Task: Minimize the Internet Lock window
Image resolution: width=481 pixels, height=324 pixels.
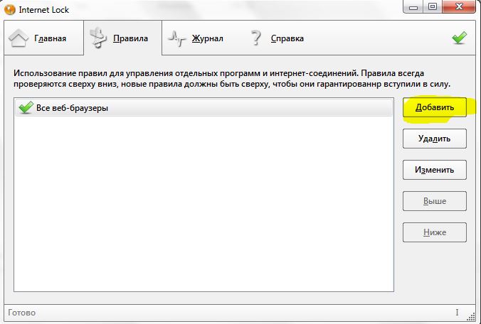Action: (413, 7)
